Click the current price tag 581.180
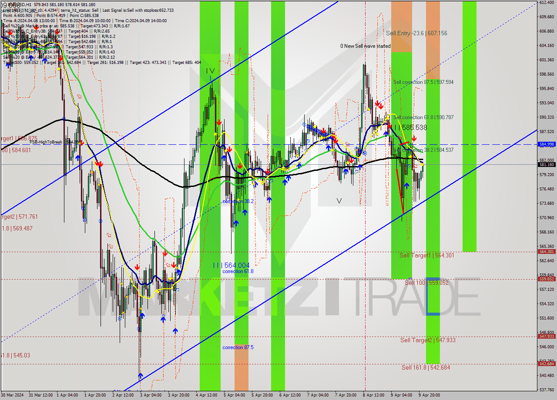 point(547,164)
